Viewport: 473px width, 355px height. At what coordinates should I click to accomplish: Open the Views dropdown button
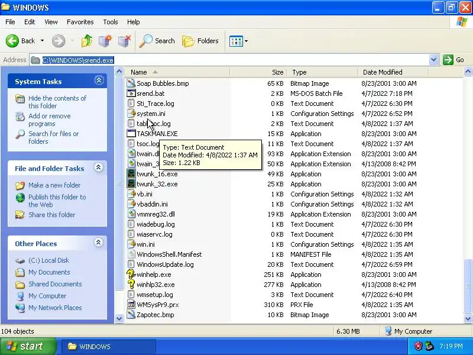(238, 41)
